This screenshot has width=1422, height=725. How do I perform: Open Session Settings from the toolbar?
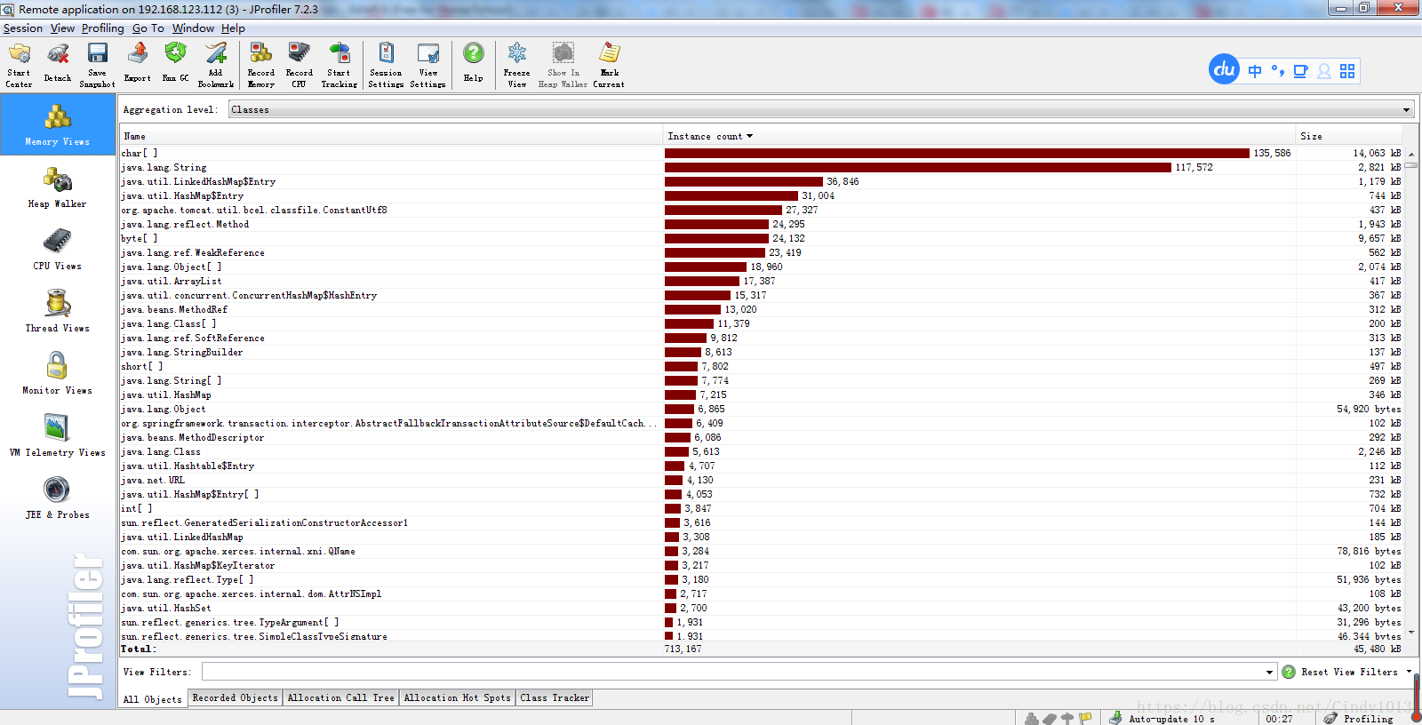386,65
